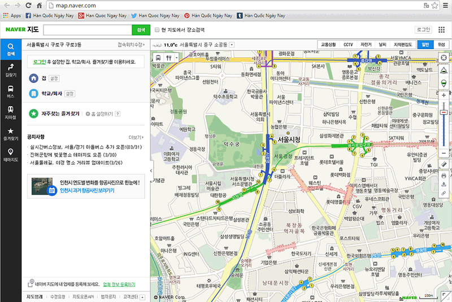Switch to 위성 satellite map view
This screenshot has height=302, width=452.
coord(441,44)
